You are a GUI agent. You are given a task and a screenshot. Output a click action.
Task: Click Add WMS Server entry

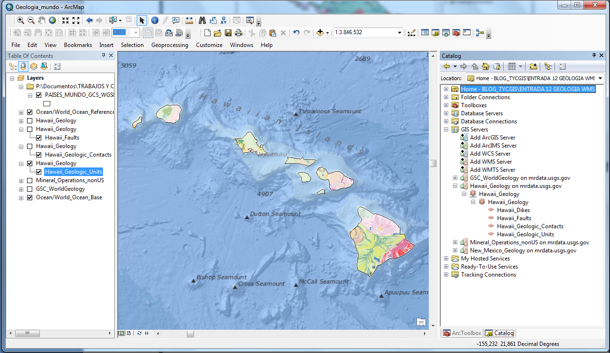coord(491,162)
